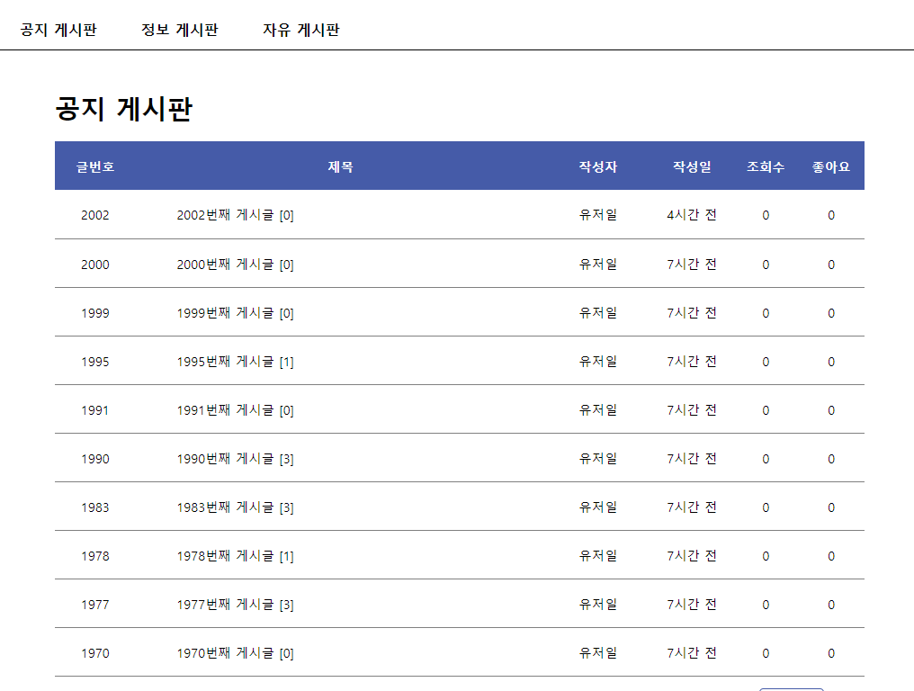The height and width of the screenshot is (691, 914).
Task: Open post titled 1990번째 게시글 [3]
Action: (x=235, y=459)
